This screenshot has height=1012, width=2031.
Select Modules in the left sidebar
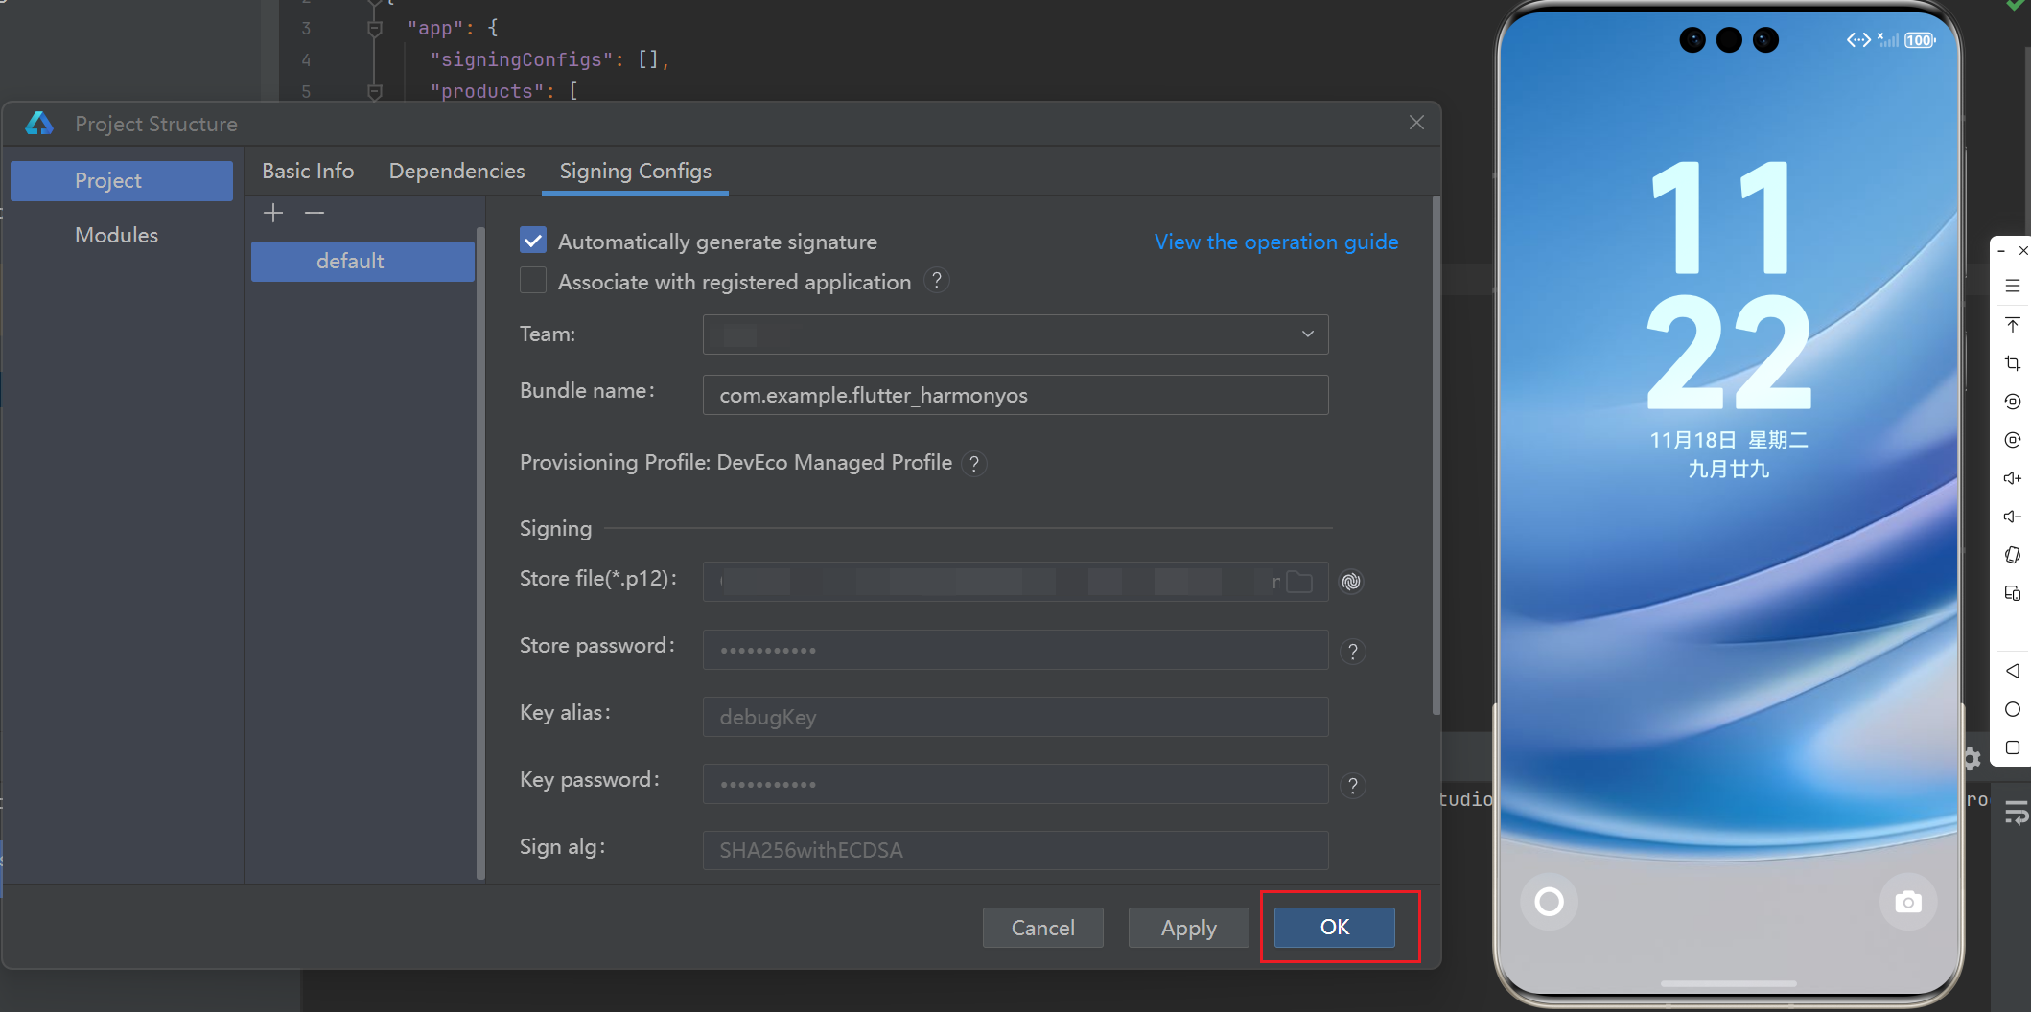pyautogui.click(x=117, y=235)
